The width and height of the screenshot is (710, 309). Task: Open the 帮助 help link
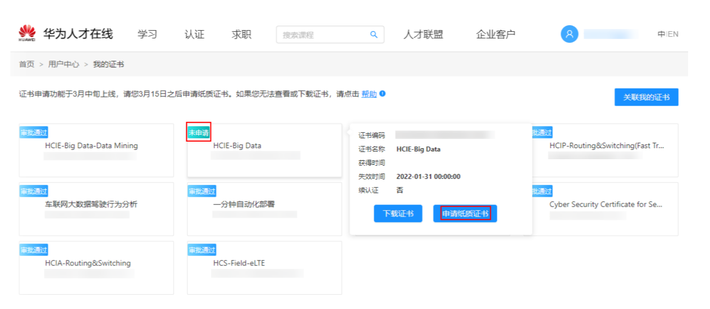pos(369,94)
